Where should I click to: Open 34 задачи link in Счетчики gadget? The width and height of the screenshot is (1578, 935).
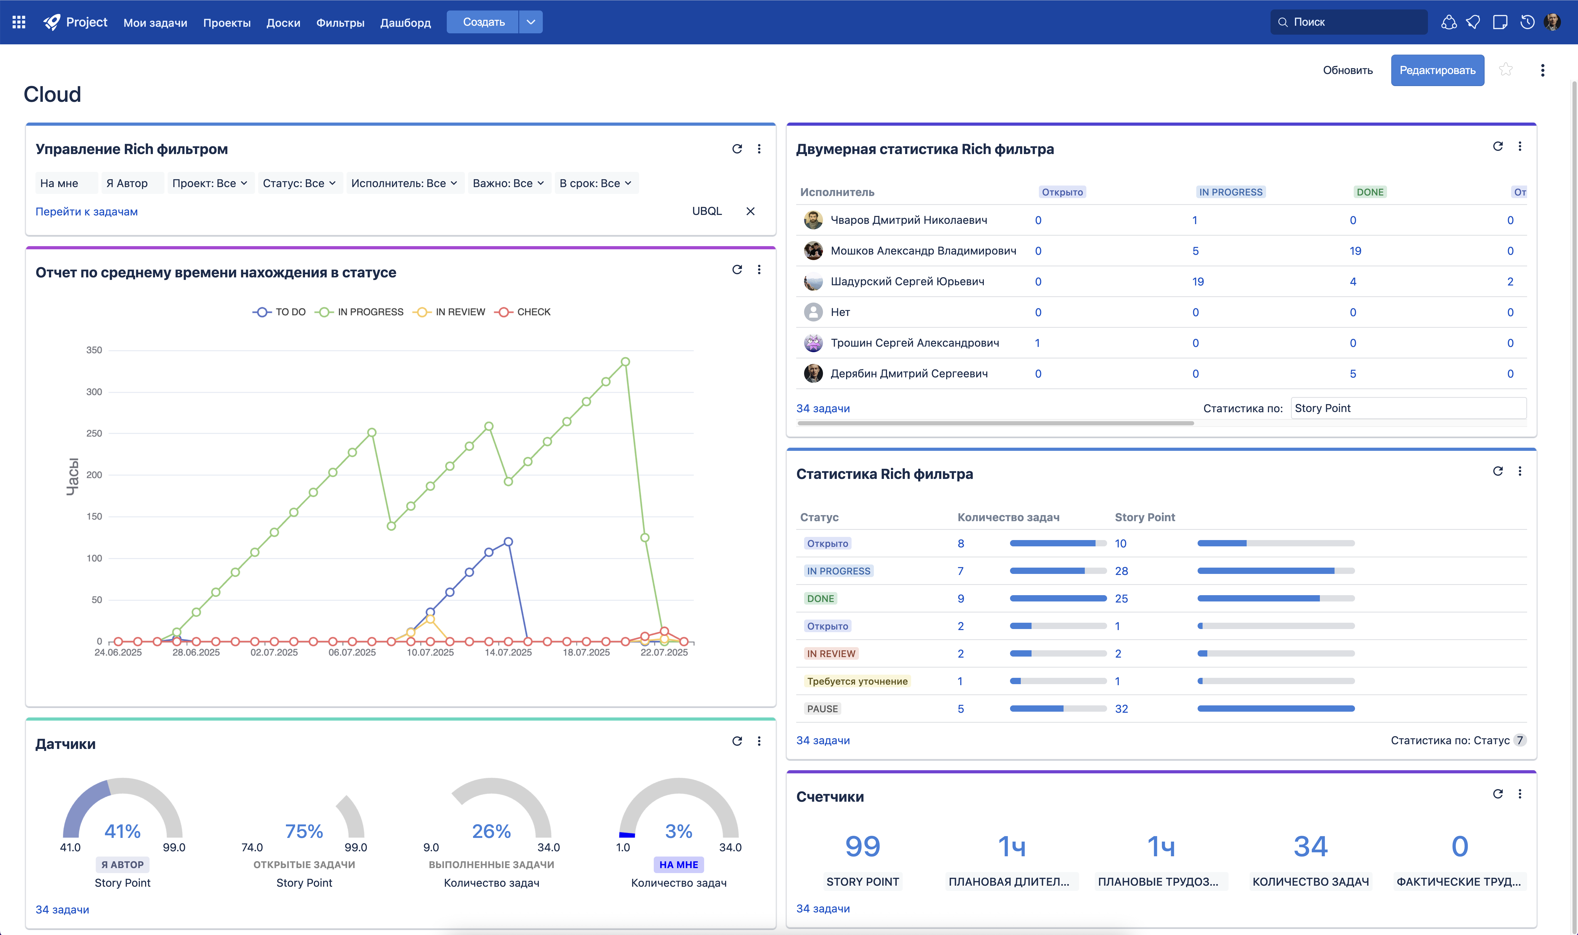coord(822,908)
